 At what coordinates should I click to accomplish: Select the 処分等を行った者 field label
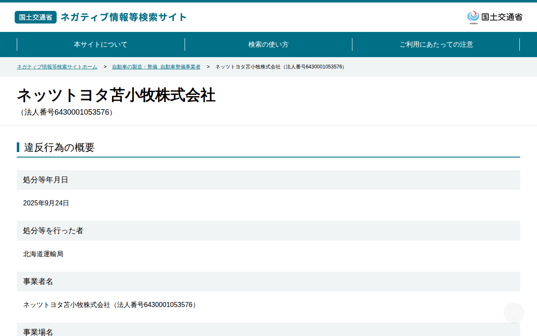click(x=53, y=231)
